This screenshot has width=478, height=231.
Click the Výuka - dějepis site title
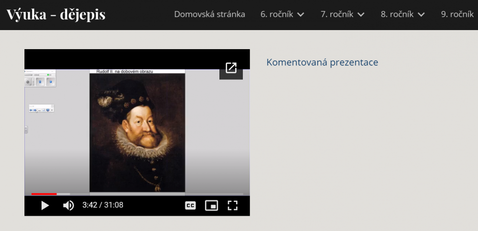tap(56, 14)
